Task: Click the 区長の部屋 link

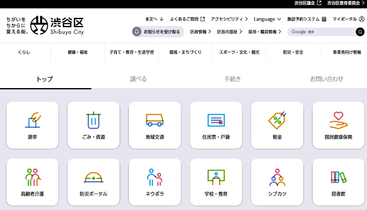Action: coord(227,32)
